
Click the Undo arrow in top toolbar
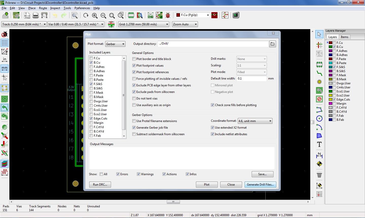click(x=55, y=15)
